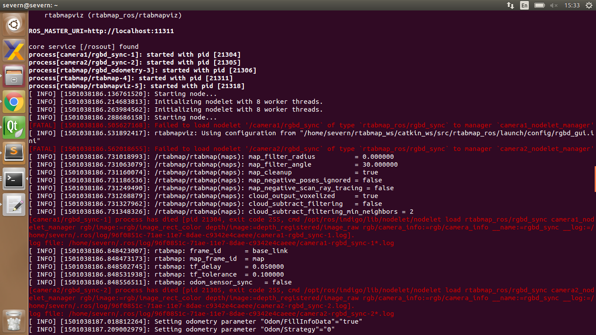
Task: Open the Ubuntu Dash home launcher
Action: coord(14,24)
